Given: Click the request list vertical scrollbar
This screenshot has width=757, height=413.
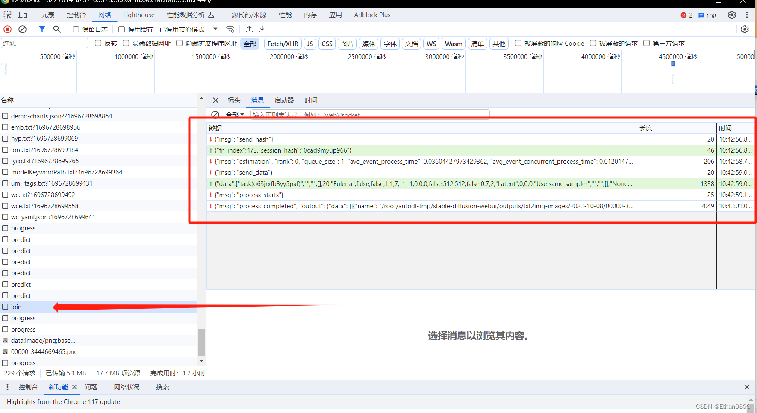Looking at the screenshot, I should (201, 342).
